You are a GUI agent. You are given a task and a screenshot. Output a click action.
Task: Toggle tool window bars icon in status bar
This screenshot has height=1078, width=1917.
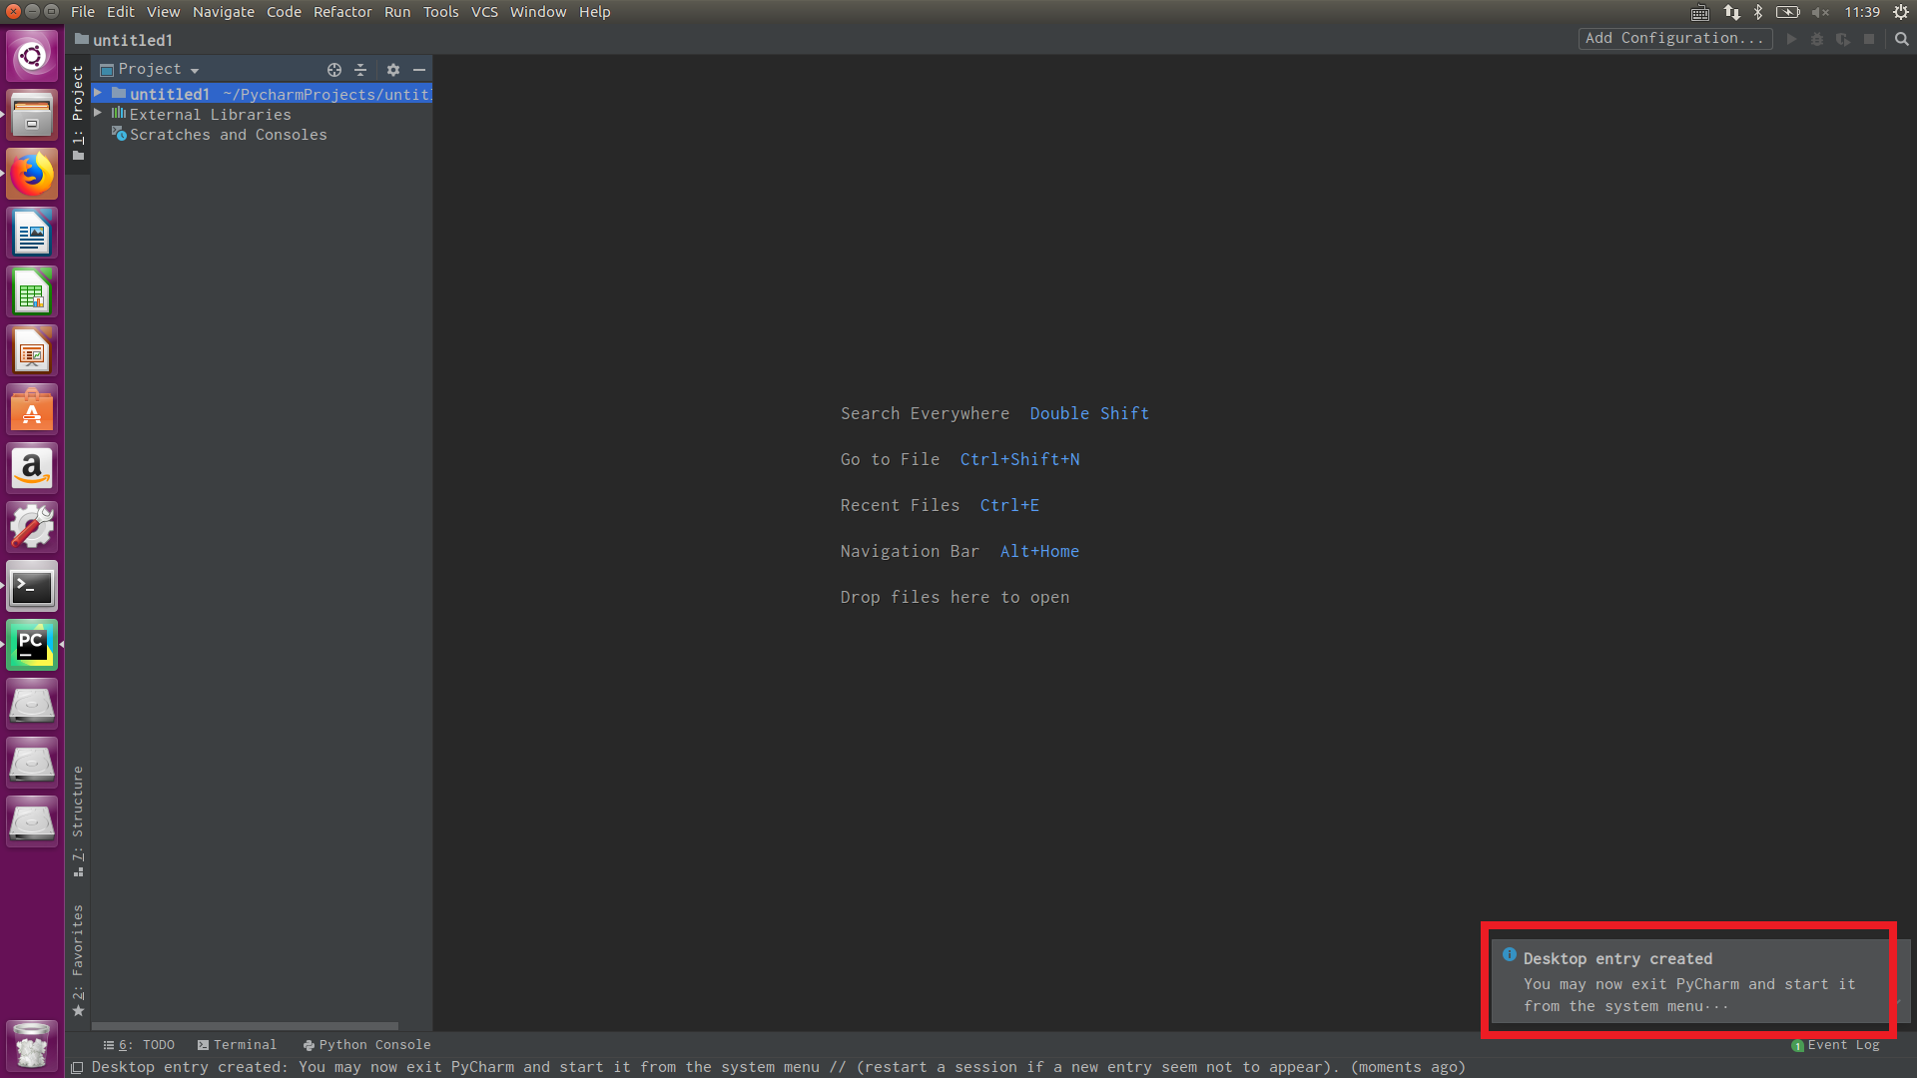(x=77, y=1068)
